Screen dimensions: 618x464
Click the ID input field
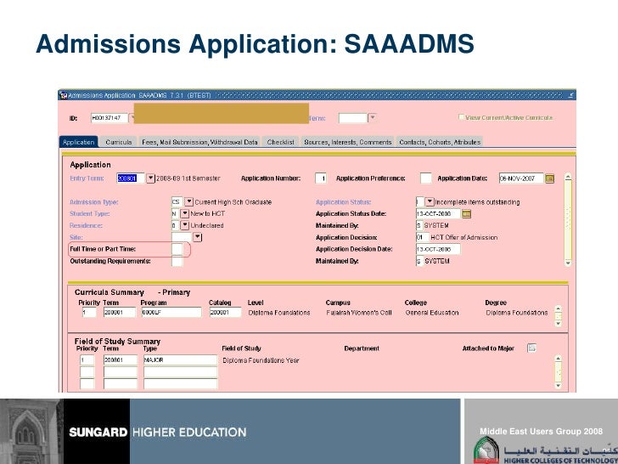click(110, 117)
